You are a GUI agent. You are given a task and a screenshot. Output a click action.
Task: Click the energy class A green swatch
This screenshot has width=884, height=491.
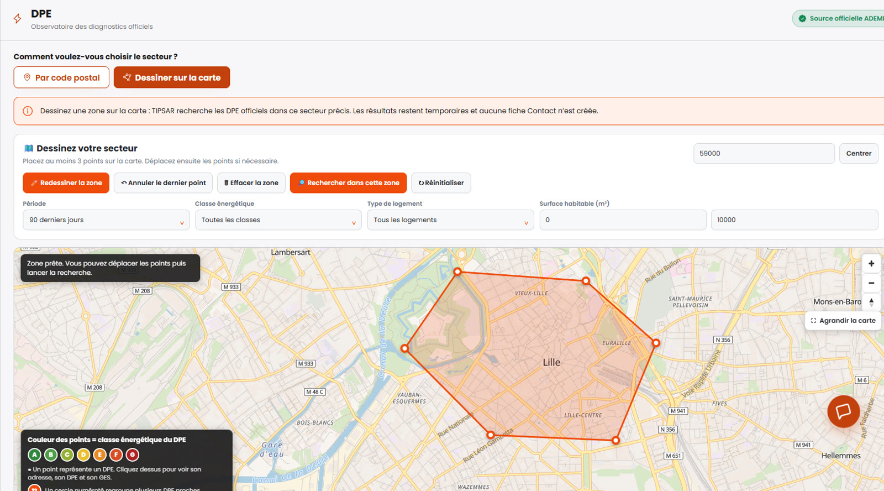(x=34, y=455)
